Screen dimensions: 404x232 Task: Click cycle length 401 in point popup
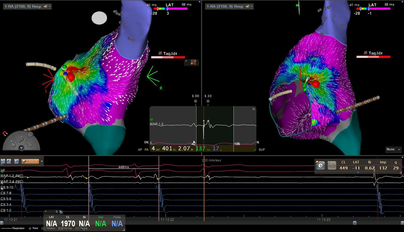[x=167, y=148]
